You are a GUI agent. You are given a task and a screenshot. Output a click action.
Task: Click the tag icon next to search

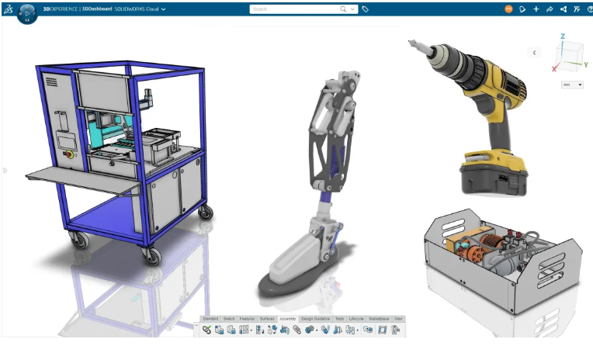click(365, 9)
